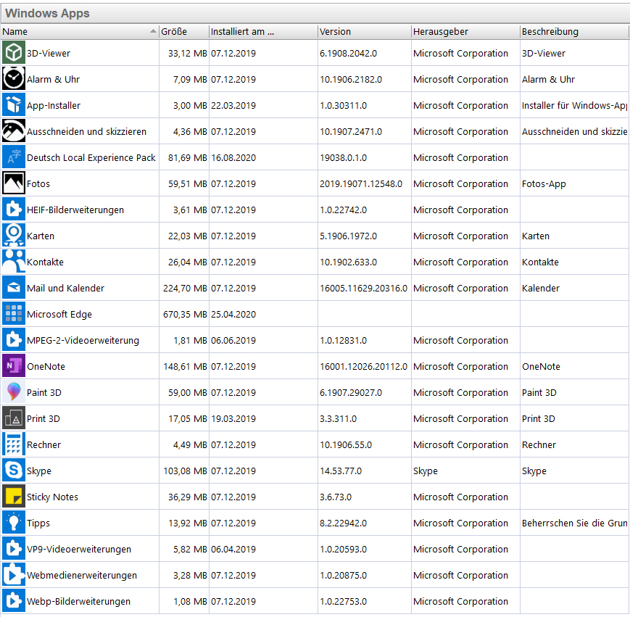Select the Mail und Kalender name
This screenshot has height=617, width=630.
coord(65,289)
